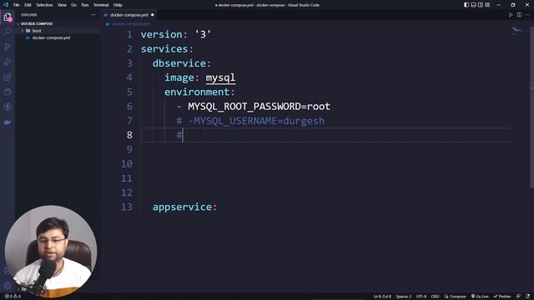Click 'services:' key on line 2
Screen dimensions: 534x300
(167, 49)
